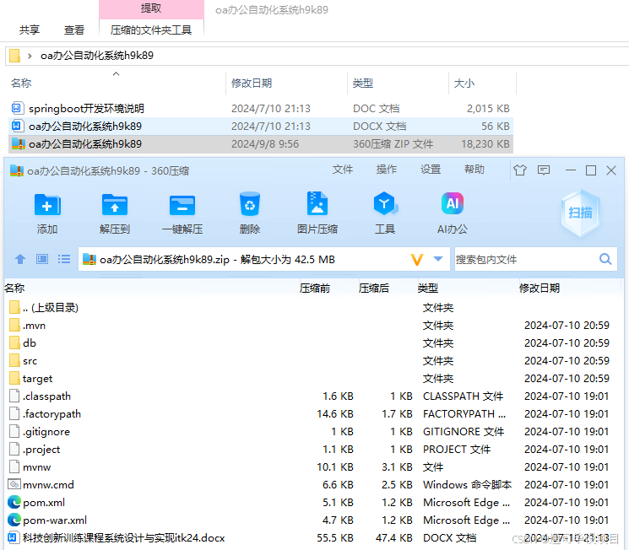Open the 图片压缩 image compression tool
Screen dimensions: 629x550
point(317,203)
